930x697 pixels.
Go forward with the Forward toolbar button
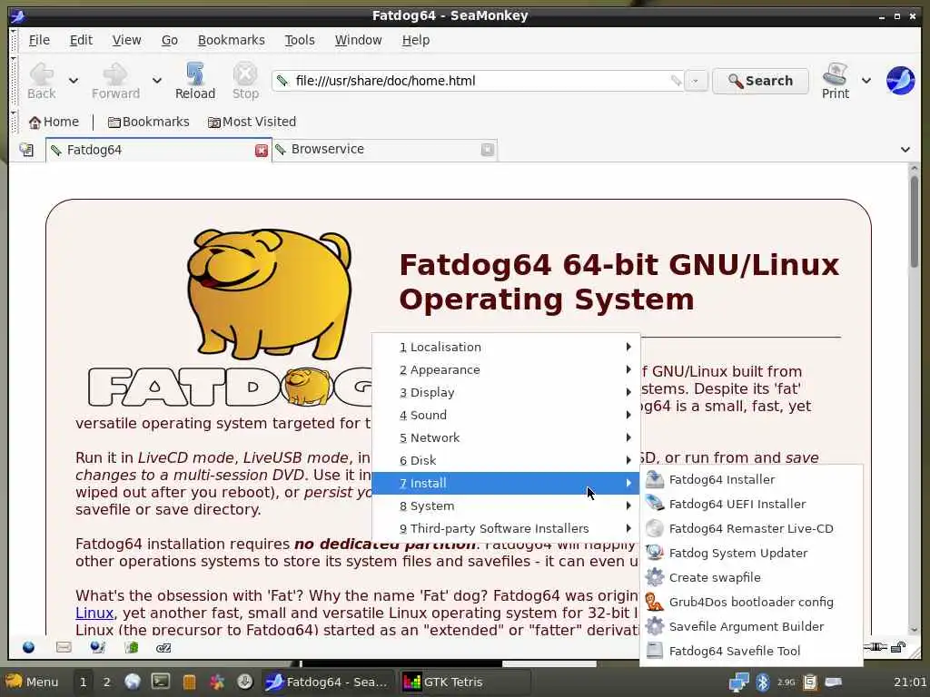(x=115, y=81)
